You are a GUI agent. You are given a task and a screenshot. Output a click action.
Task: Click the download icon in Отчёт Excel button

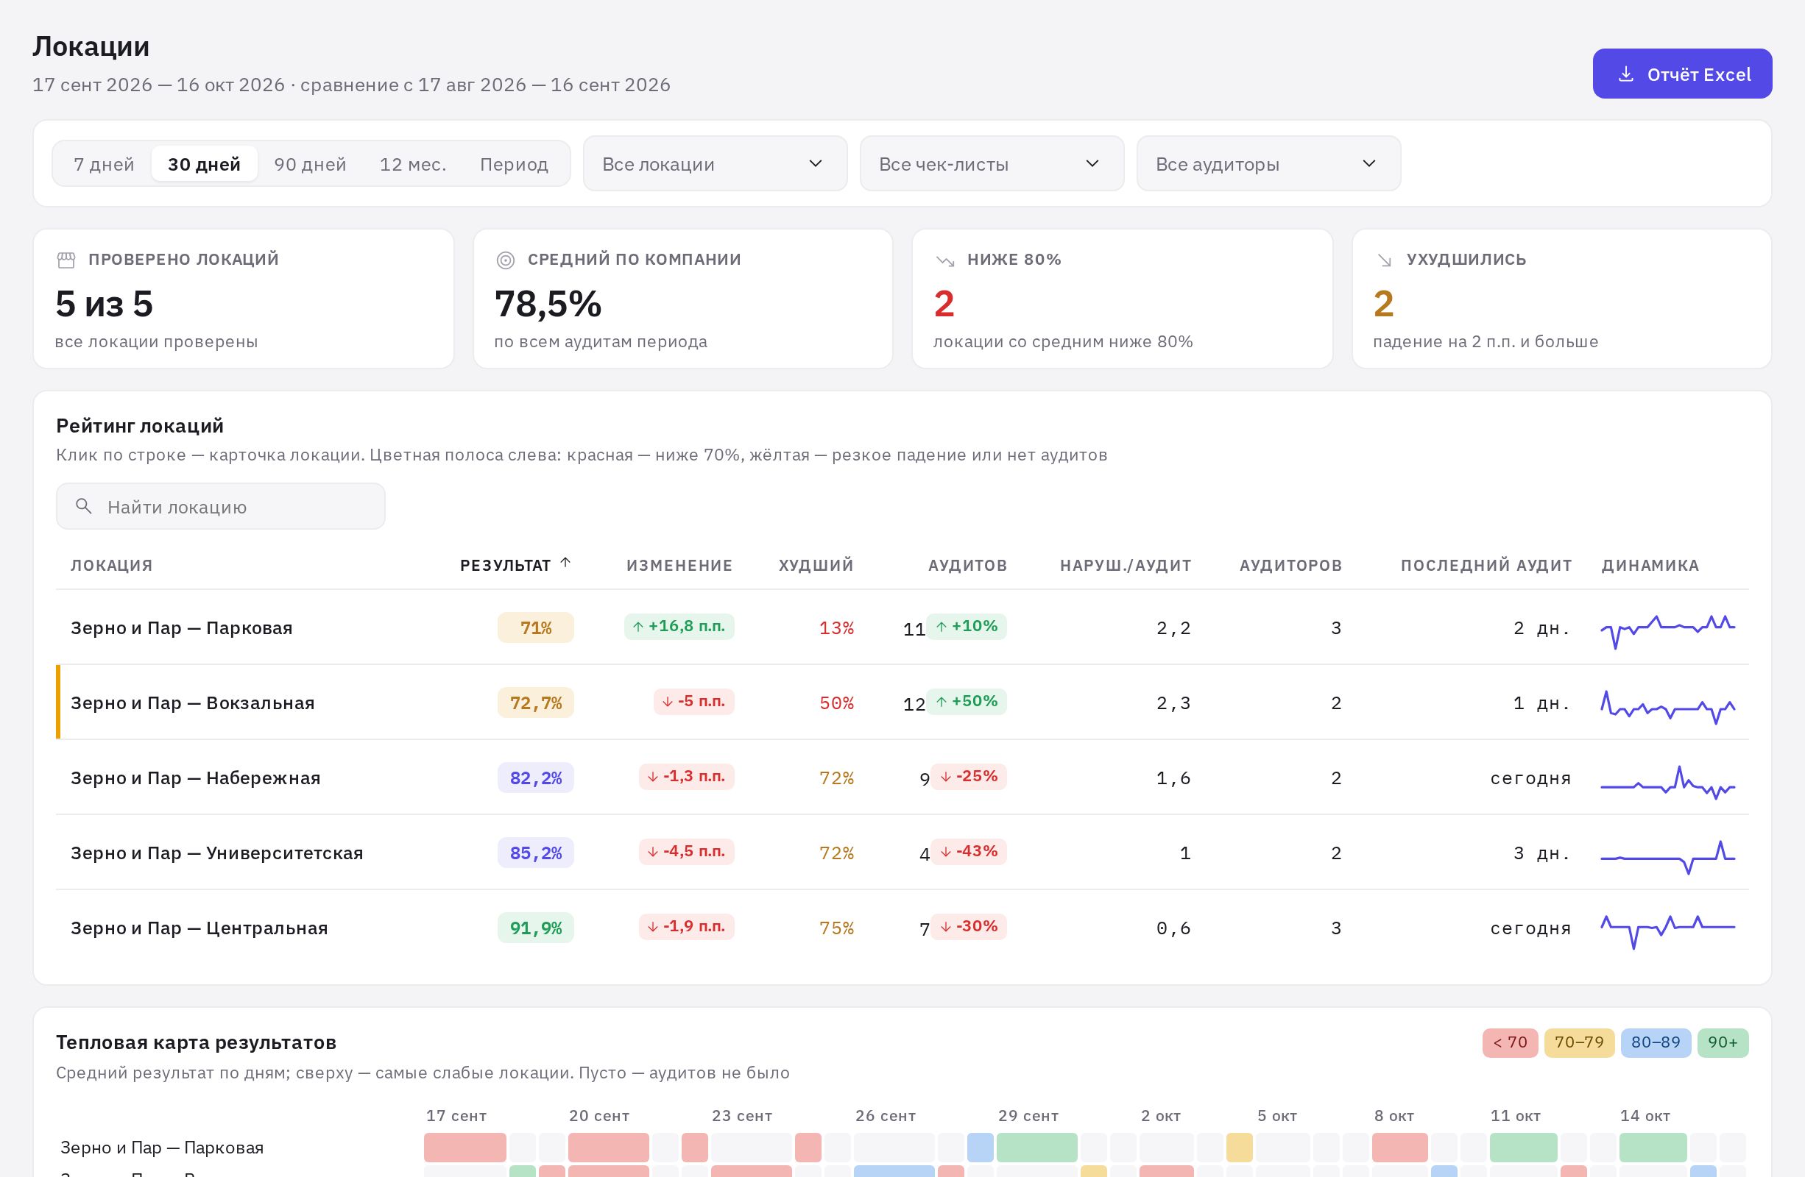click(x=1625, y=74)
